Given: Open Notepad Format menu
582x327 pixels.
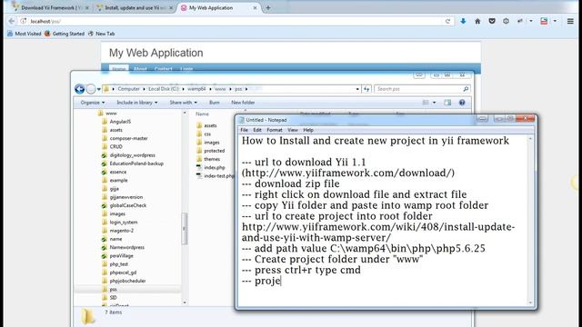Looking at the screenshot, I should [275, 130].
